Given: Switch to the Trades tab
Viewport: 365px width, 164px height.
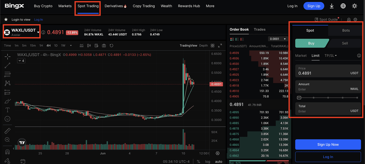Looking at the screenshot, I should click(259, 30).
